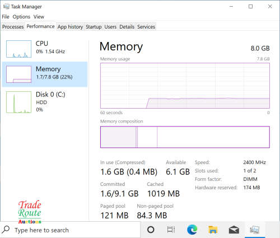Open File Explorer from the taskbar
The height and width of the screenshot is (238, 280).
(213, 230)
